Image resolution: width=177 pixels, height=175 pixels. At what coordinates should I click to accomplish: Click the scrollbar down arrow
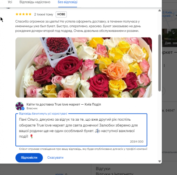[x=160, y=161]
